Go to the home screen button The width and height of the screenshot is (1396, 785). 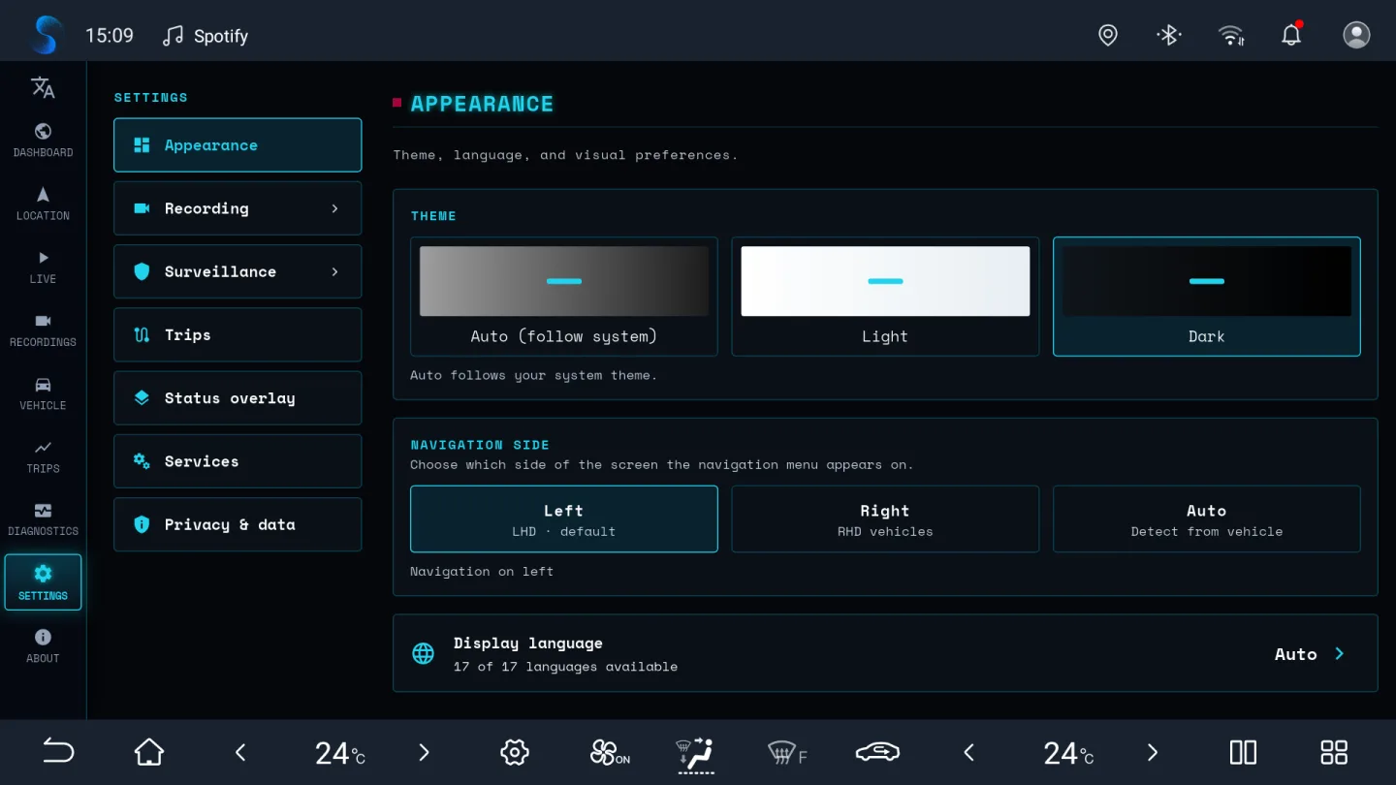[149, 752]
